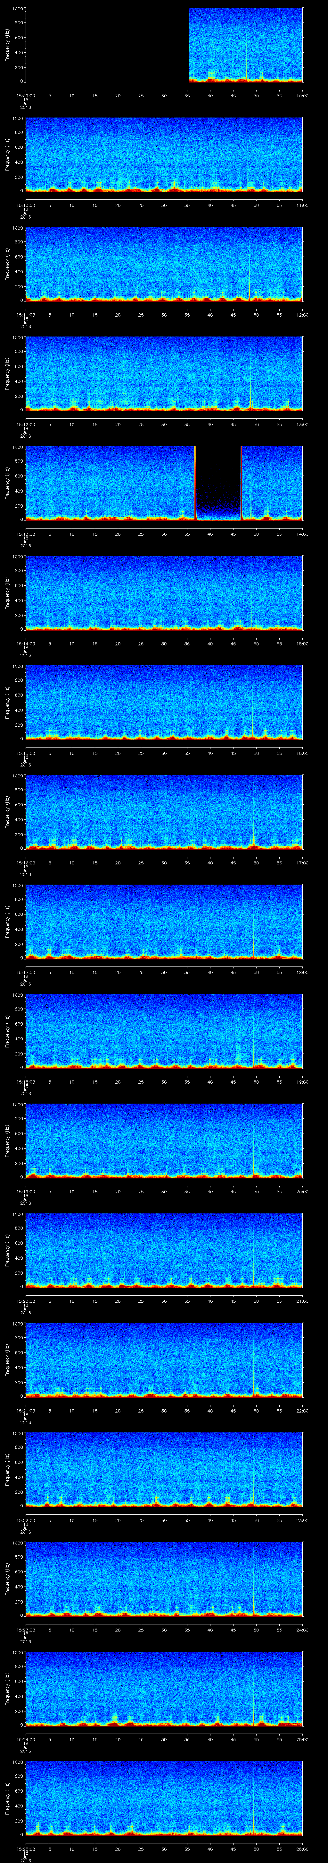Select the spectrogram starting at 15:12:00

(164, 374)
